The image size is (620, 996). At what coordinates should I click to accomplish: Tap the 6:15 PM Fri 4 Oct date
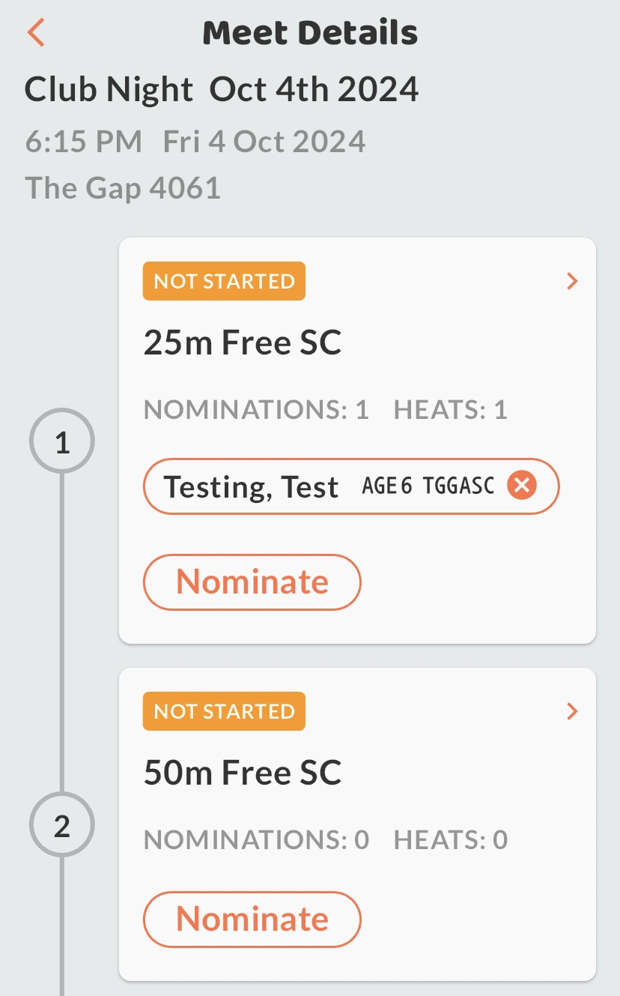pyautogui.click(x=195, y=142)
